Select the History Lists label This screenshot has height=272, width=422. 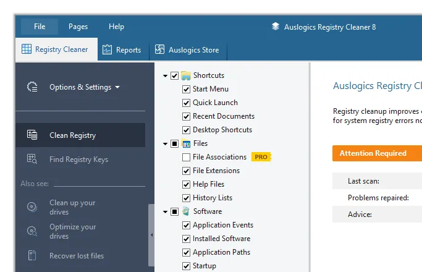pyautogui.click(x=213, y=198)
